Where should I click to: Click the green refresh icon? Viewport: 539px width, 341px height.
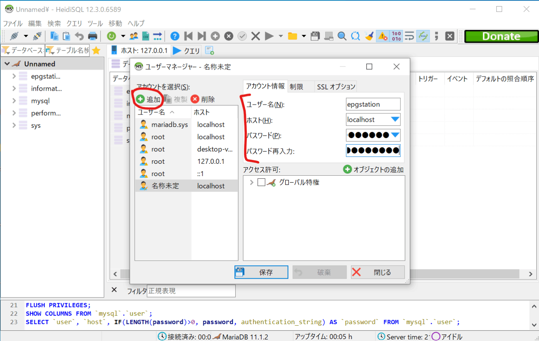click(x=111, y=36)
